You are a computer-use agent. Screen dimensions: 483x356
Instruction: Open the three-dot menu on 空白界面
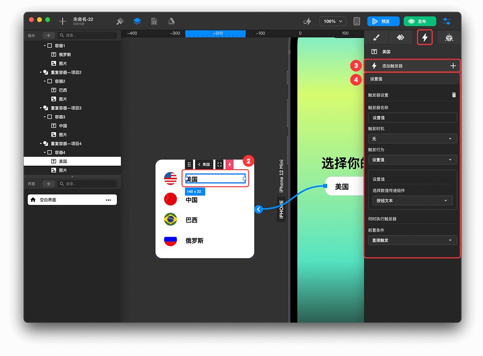point(108,200)
